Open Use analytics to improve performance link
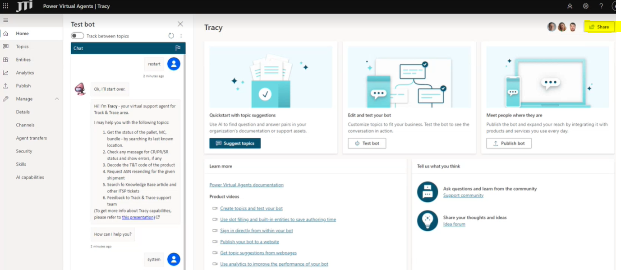This screenshot has height=270, width=621. pyautogui.click(x=274, y=264)
